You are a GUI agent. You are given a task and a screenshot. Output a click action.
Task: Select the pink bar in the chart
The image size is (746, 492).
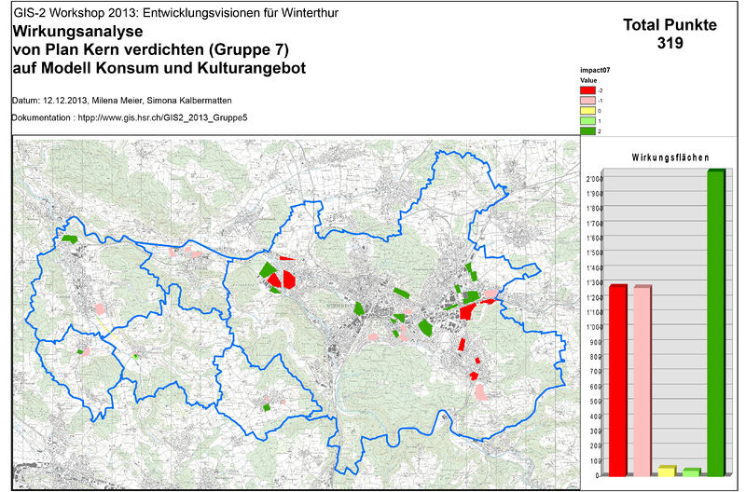(x=642, y=380)
